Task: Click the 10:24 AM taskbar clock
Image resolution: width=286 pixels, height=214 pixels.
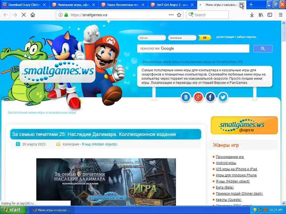Action: [x=276, y=210]
